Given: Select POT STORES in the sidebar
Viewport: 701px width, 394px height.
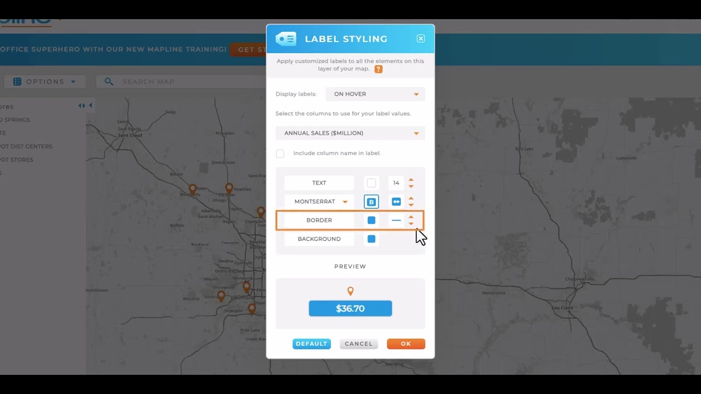Looking at the screenshot, I should click(x=17, y=160).
